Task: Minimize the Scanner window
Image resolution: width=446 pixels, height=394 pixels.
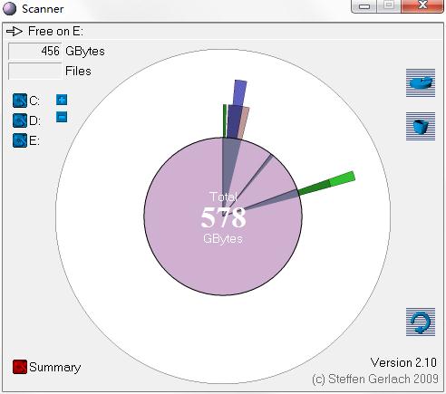Action: [364, 6]
